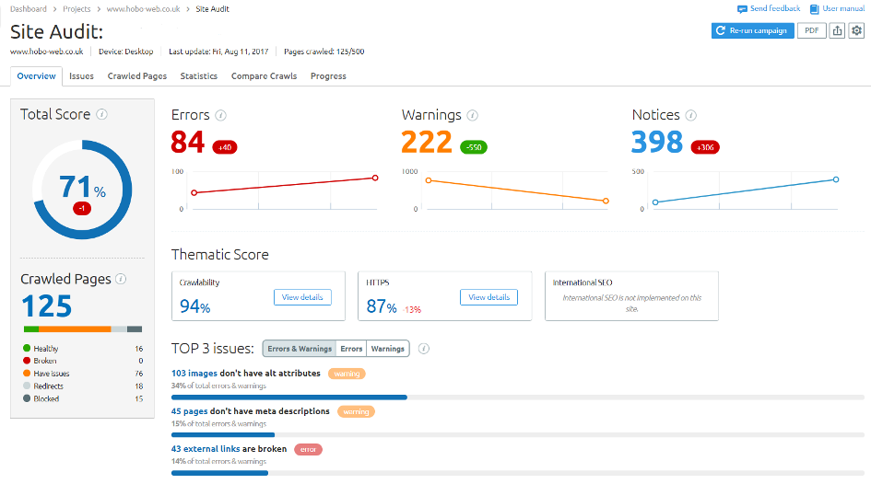Click the export share icon
Image resolution: width=871 pixels, height=484 pixels.
click(837, 30)
